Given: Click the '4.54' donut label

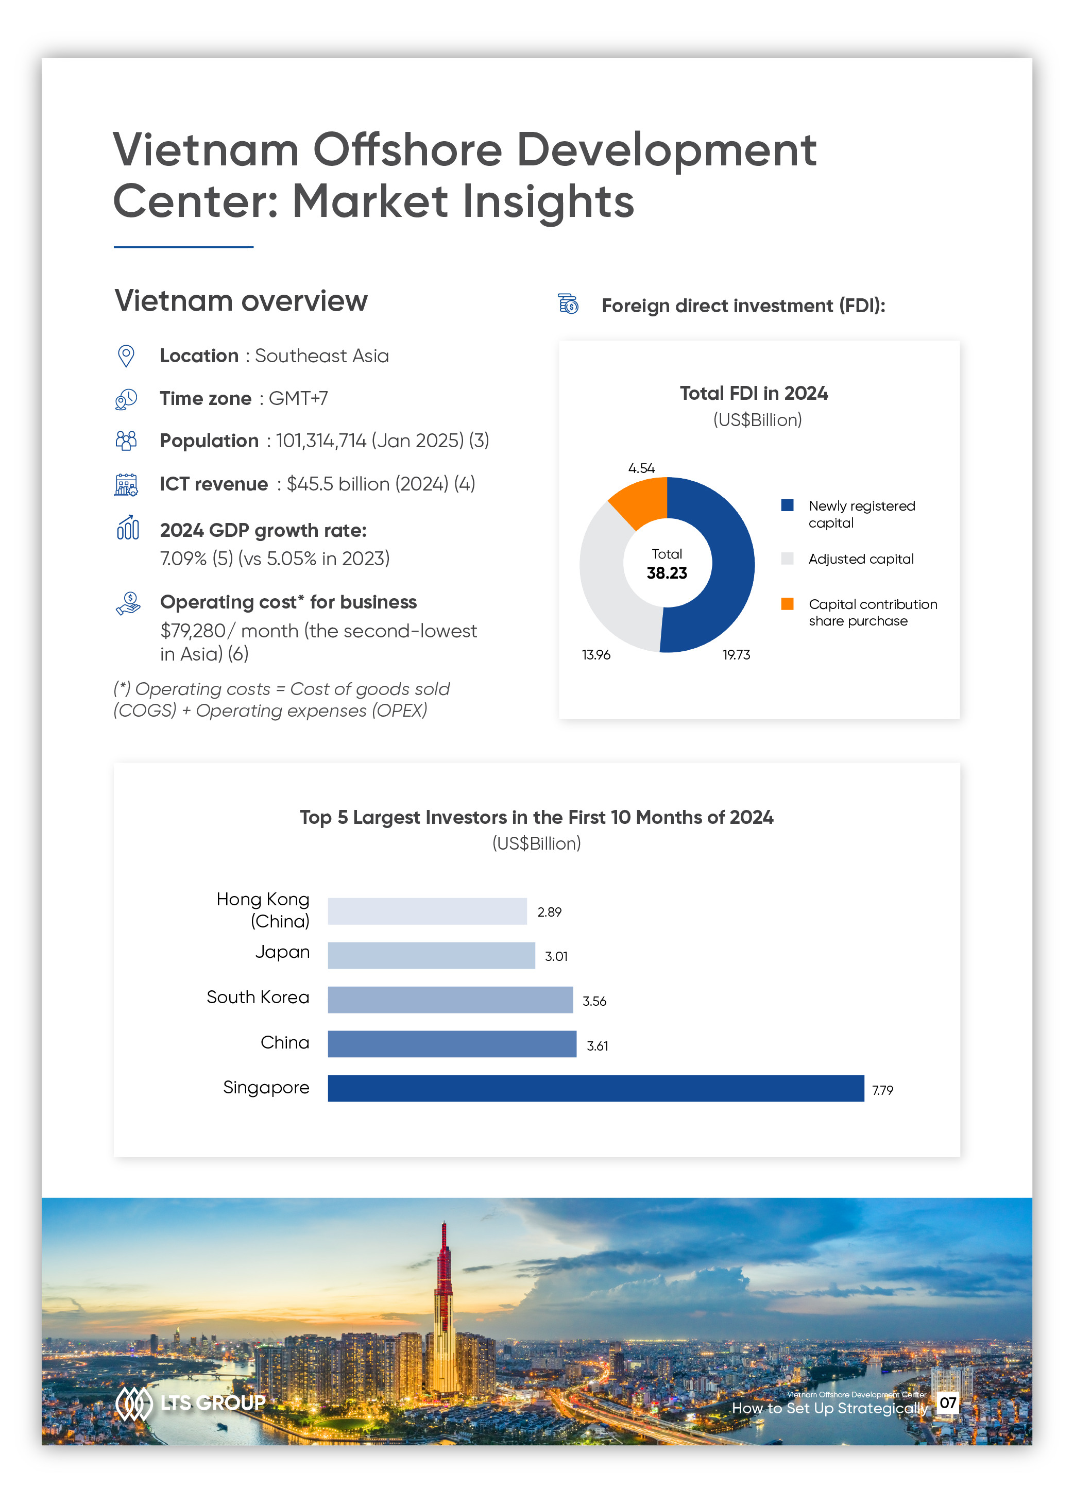Looking at the screenshot, I should 641,468.
